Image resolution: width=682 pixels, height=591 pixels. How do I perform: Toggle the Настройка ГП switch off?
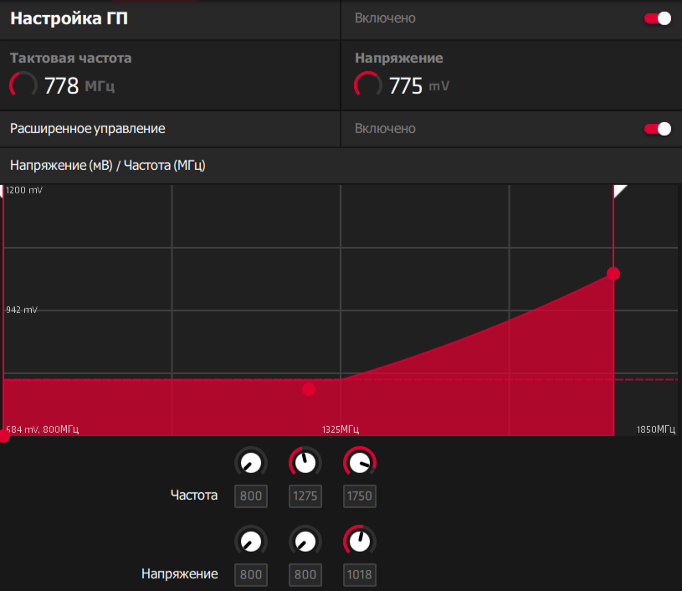pos(658,18)
